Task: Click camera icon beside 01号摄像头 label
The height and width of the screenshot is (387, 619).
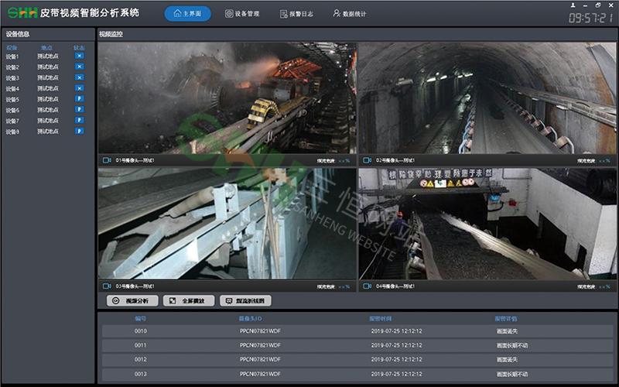Action: tap(106, 160)
